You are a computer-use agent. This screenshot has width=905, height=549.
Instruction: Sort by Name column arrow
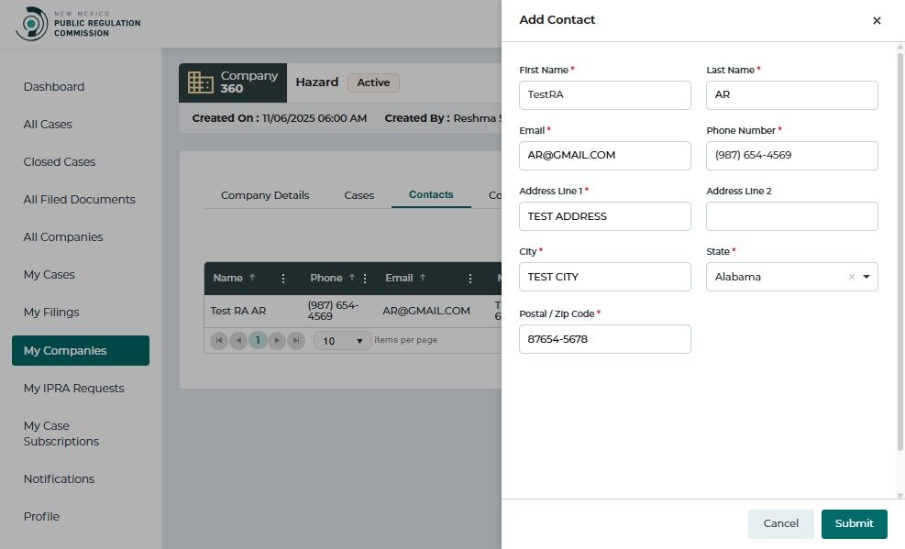[252, 278]
